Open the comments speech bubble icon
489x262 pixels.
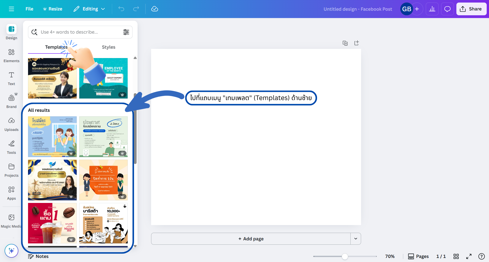(447, 9)
